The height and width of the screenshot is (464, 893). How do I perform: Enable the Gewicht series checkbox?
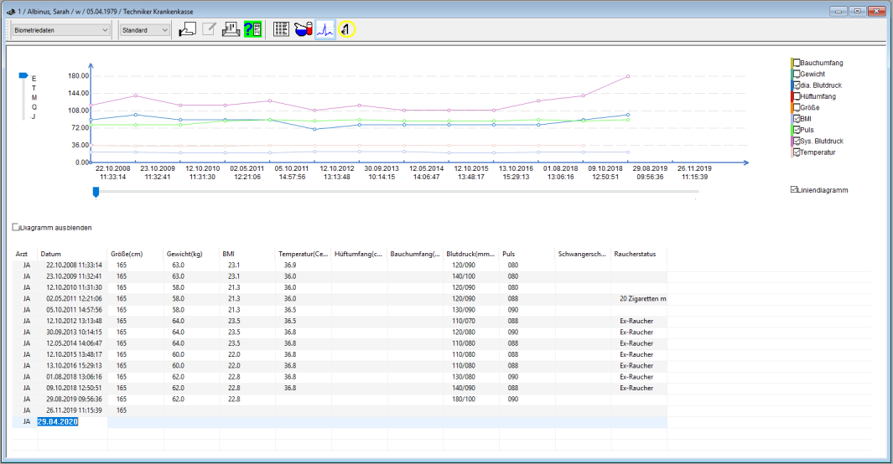coord(797,74)
